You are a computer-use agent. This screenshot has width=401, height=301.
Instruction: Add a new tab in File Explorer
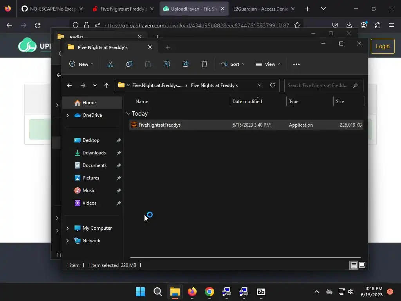pos(168,47)
